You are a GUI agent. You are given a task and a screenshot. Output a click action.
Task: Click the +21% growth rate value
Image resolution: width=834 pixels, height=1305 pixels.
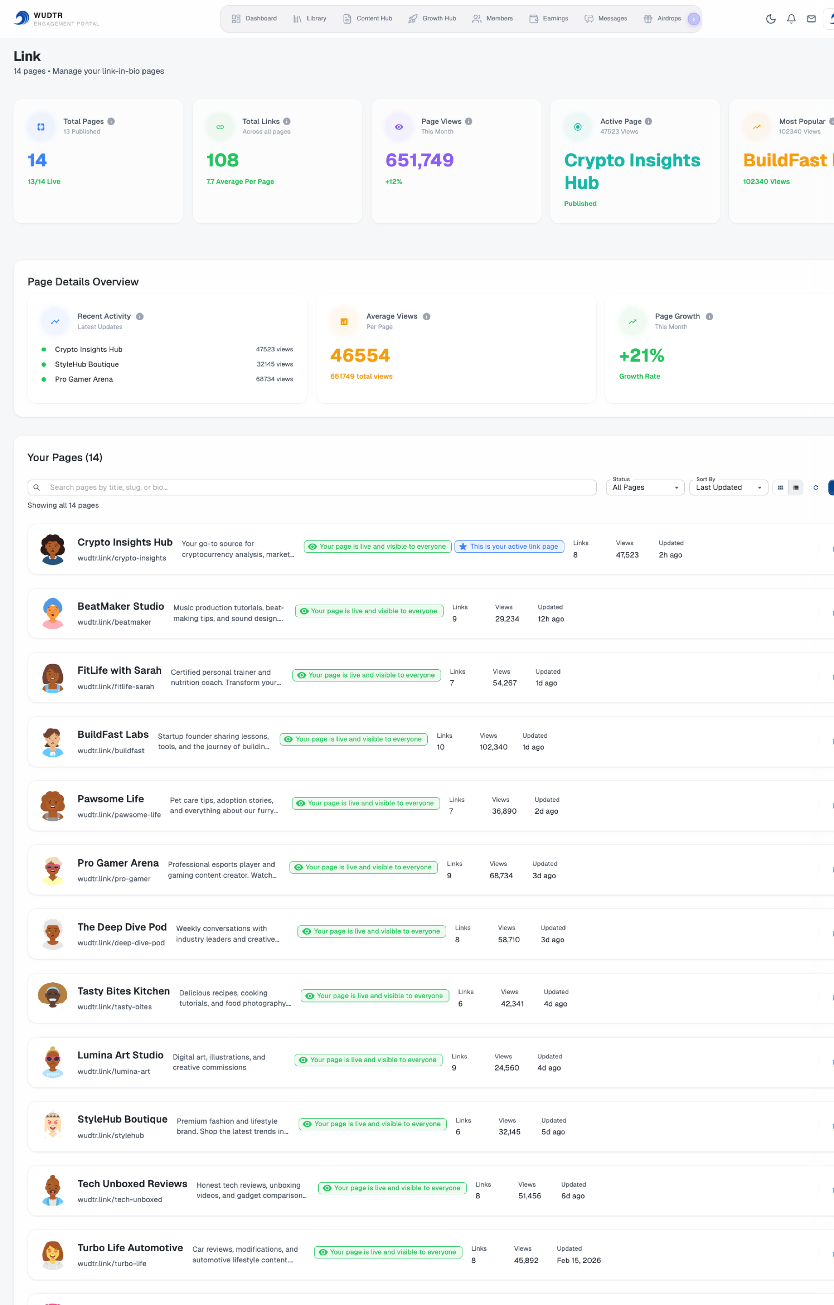(642, 355)
